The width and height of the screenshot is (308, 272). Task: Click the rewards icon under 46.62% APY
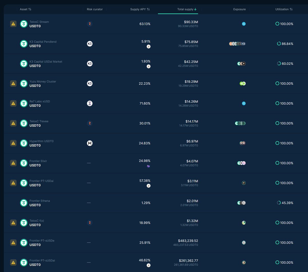pos(148,265)
